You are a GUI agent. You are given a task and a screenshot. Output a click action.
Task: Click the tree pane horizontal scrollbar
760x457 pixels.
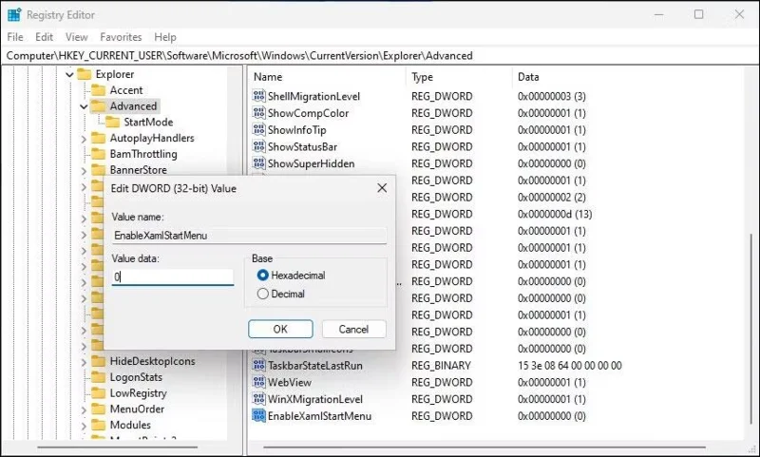(x=117, y=447)
